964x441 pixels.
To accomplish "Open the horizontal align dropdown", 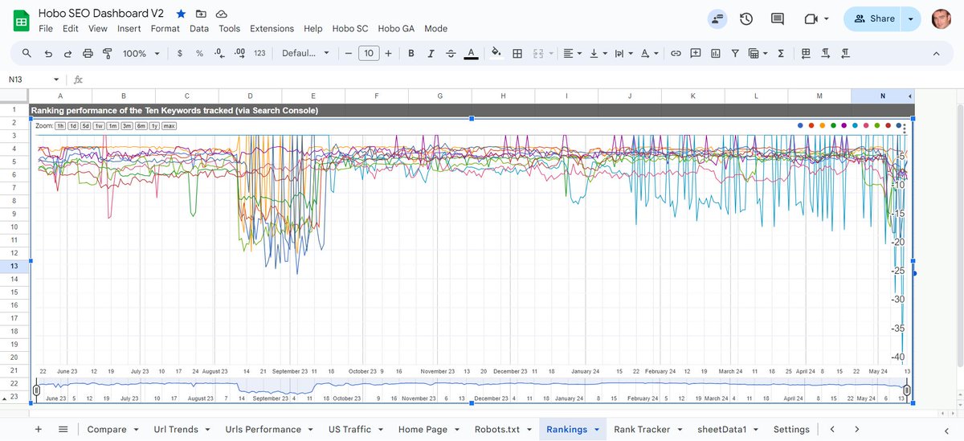I will coord(573,53).
